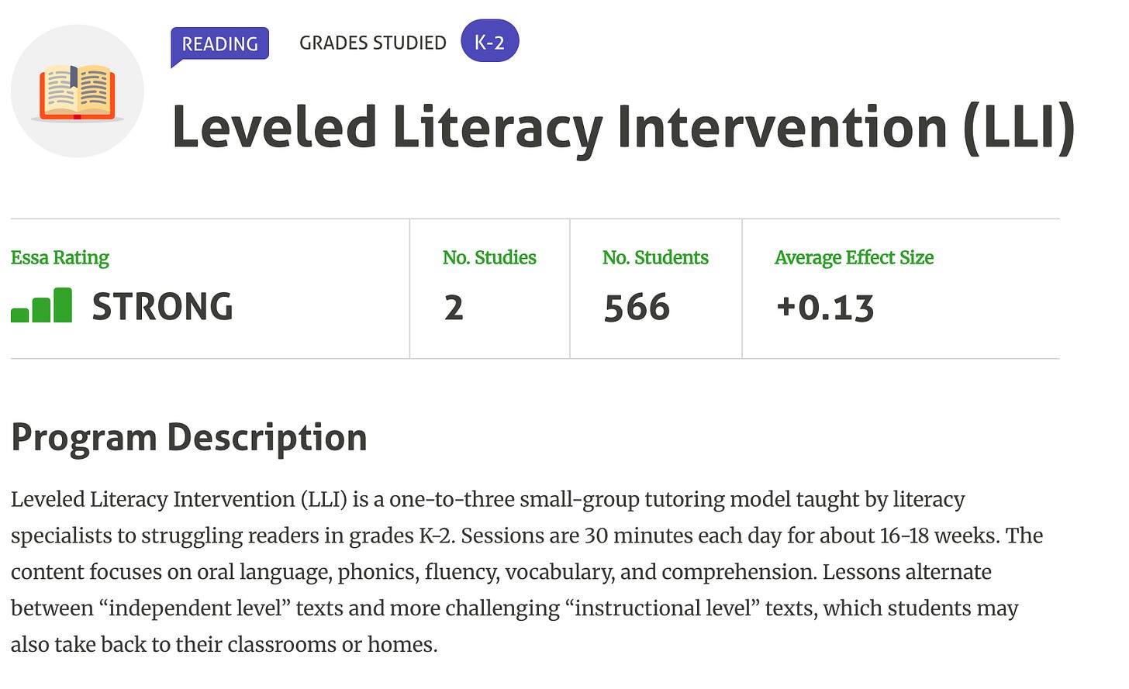Click the Essa Rating label
This screenshot has height=689, width=1129.
(x=60, y=257)
